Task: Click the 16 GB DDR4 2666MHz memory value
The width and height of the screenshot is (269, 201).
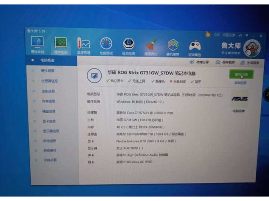Action: coord(140,127)
